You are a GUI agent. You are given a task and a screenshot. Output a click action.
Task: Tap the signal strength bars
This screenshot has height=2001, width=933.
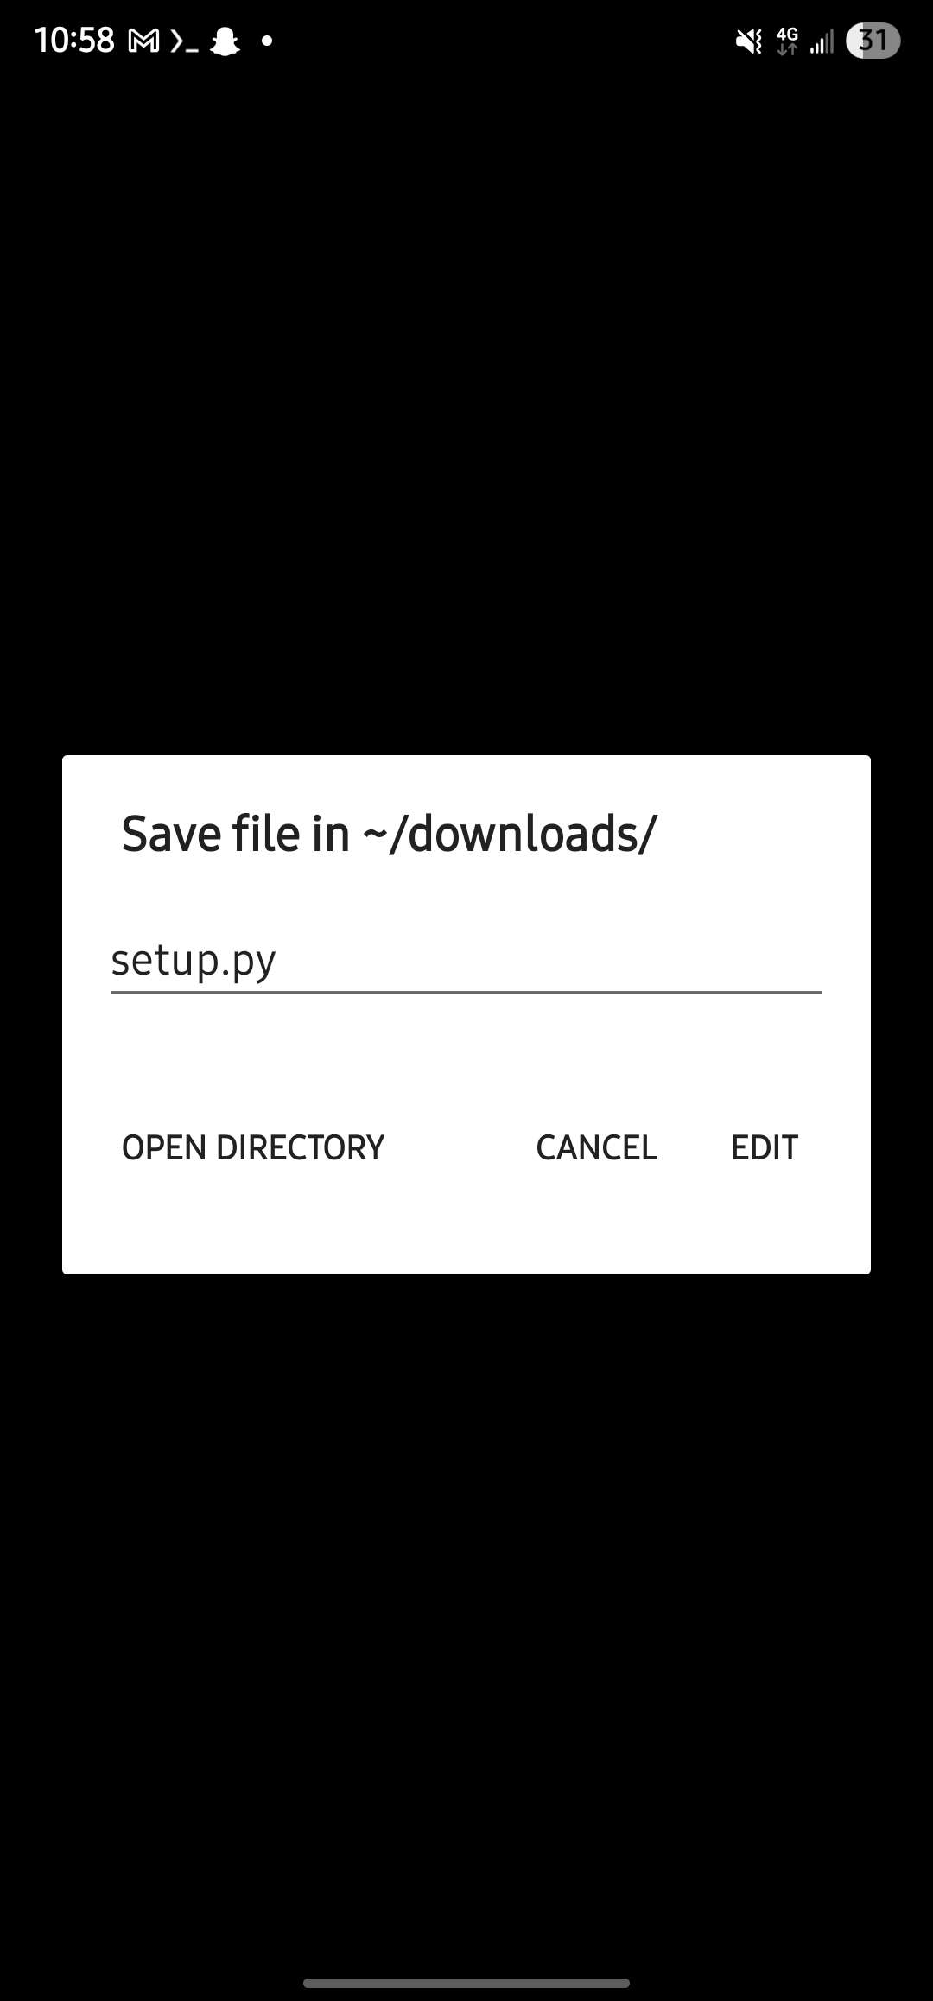click(822, 41)
